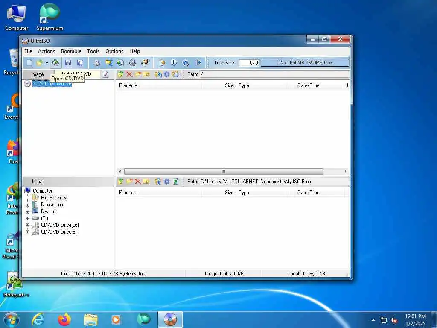
Task: Expand the Open button dropdown arrow
Action: (x=47, y=63)
